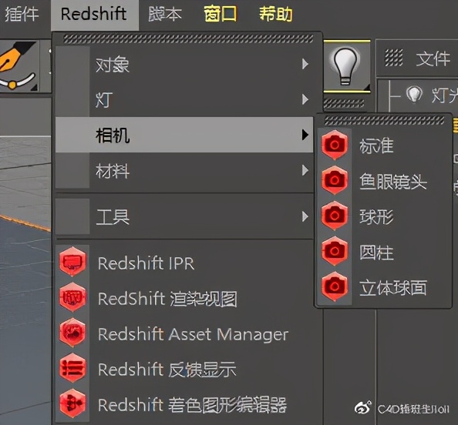Click the 圆柱 camera icon

335,251
